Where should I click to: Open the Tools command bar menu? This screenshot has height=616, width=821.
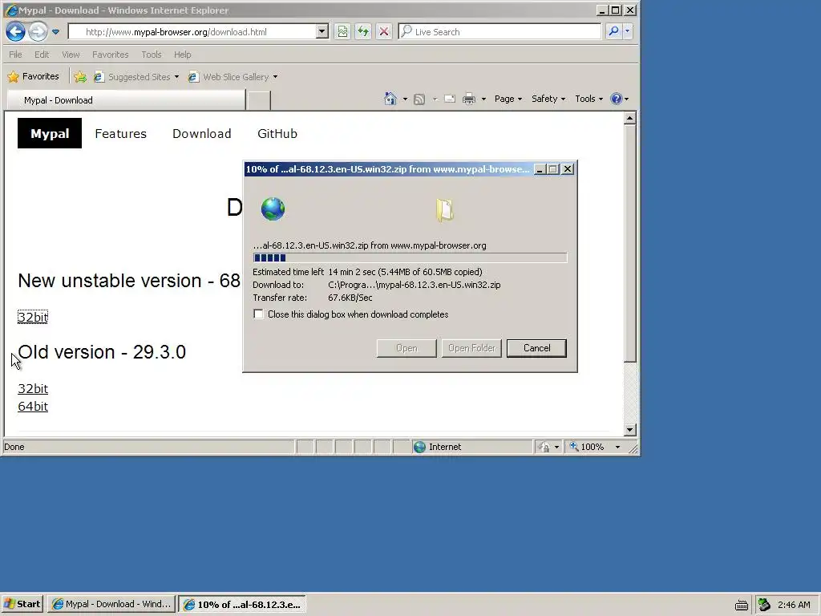[x=588, y=99]
